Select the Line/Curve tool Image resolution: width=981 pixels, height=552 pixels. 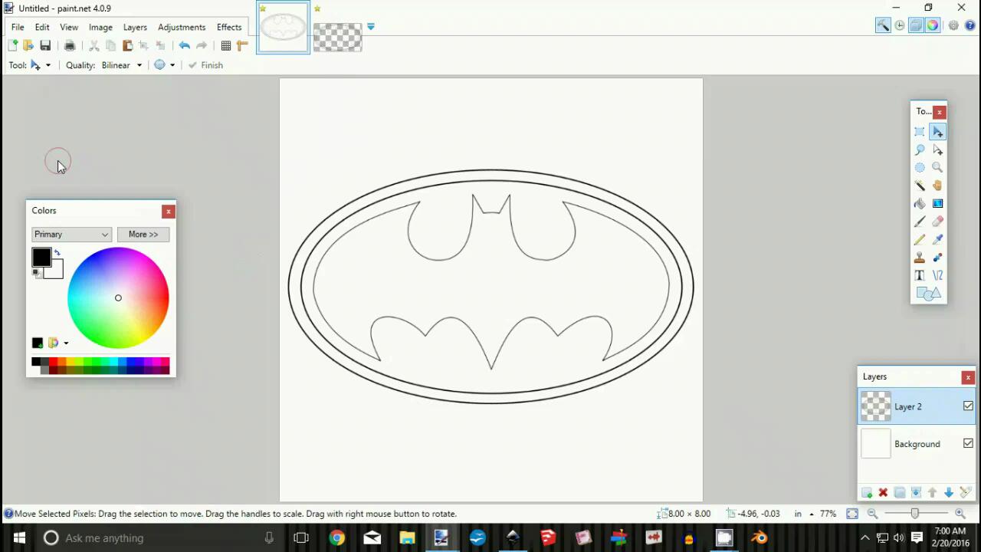pyautogui.click(x=938, y=275)
